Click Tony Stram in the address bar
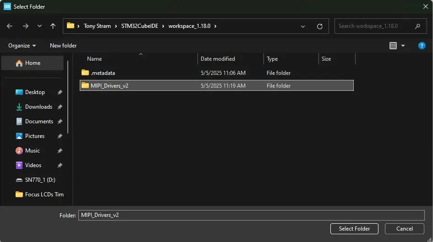Screen dimensions: 433x242 coord(97,26)
